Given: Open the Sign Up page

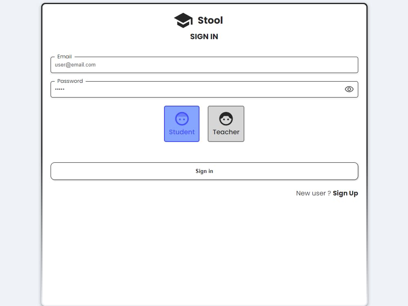Looking at the screenshot, I should [x=345, y=193].
